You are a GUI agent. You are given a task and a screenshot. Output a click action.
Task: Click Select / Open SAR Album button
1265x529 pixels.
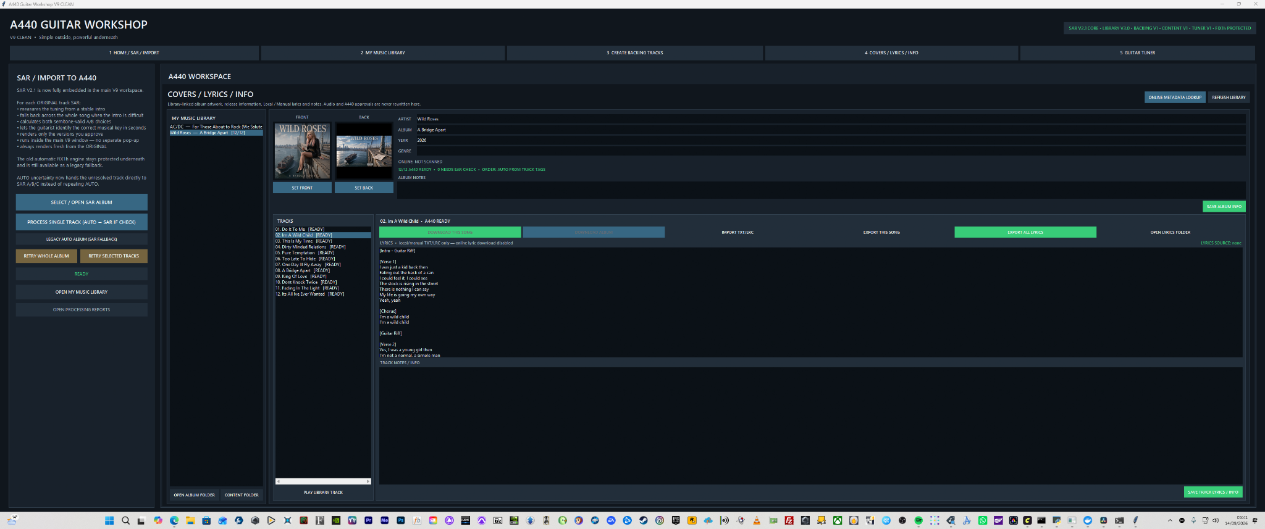[x=82, y=202]
